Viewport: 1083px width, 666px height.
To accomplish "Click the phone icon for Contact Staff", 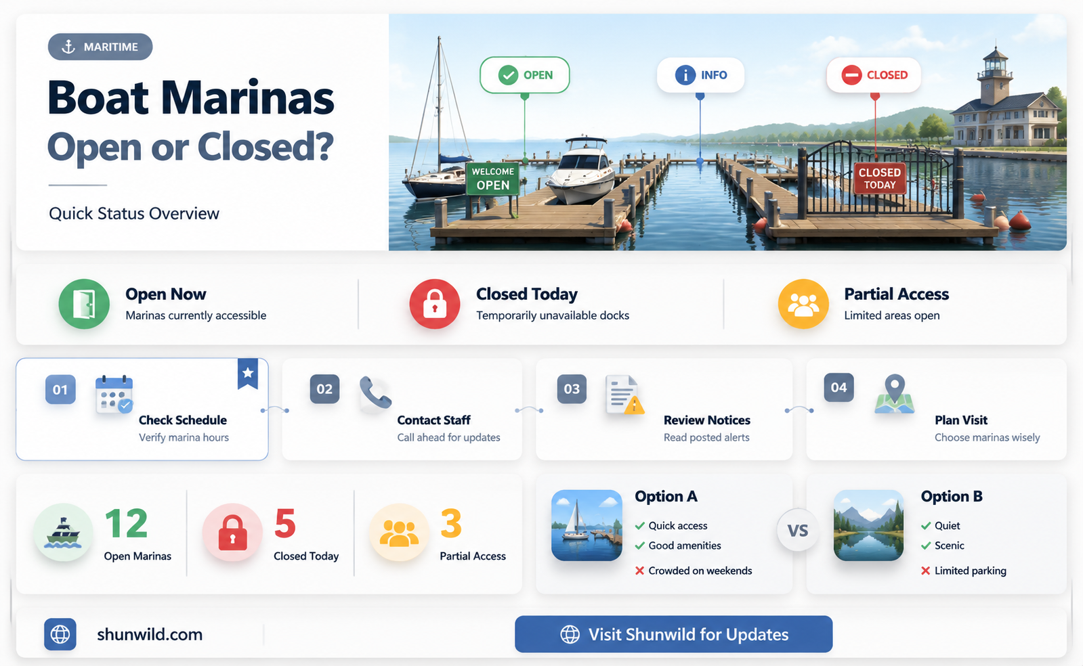I will pos(375,393).
